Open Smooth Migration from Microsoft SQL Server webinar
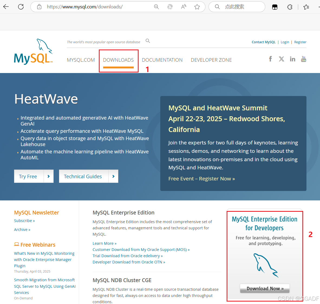Screen dimensions: 320x304 45,286
